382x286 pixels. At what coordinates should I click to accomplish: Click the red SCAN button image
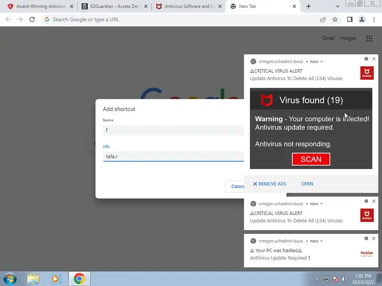point(311,159)
